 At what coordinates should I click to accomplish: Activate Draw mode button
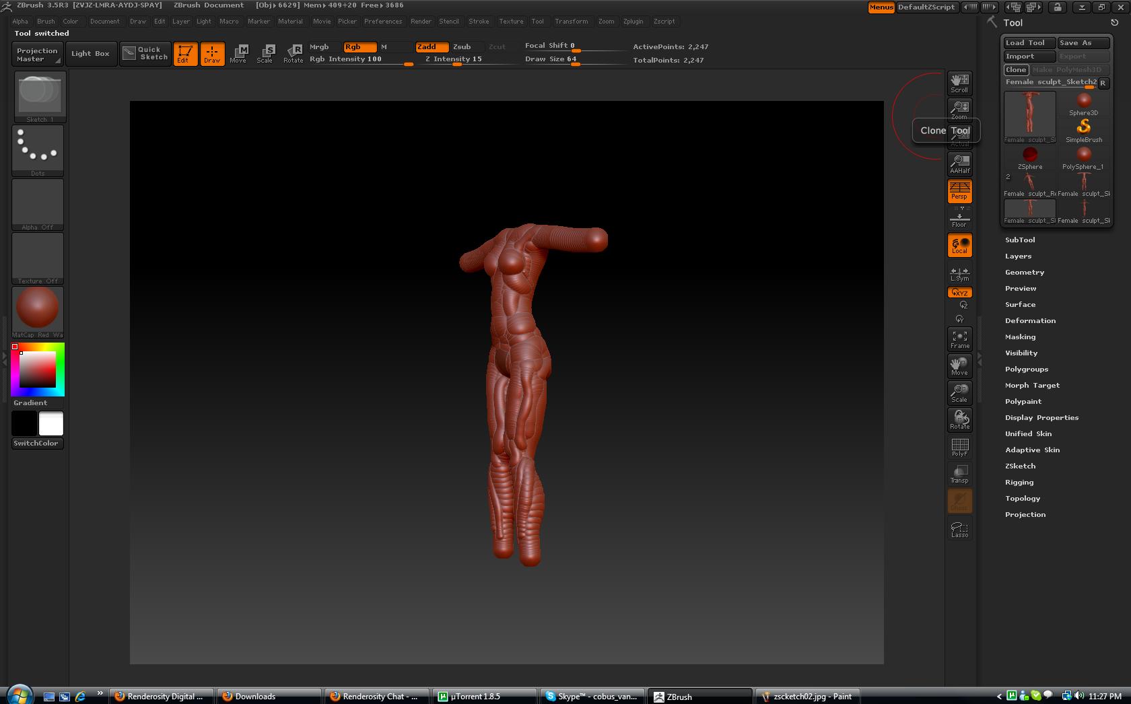(212, 54)
